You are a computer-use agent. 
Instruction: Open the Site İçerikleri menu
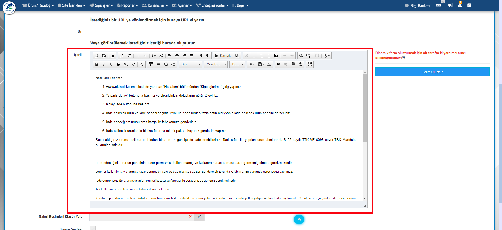(x=72, y=5)
